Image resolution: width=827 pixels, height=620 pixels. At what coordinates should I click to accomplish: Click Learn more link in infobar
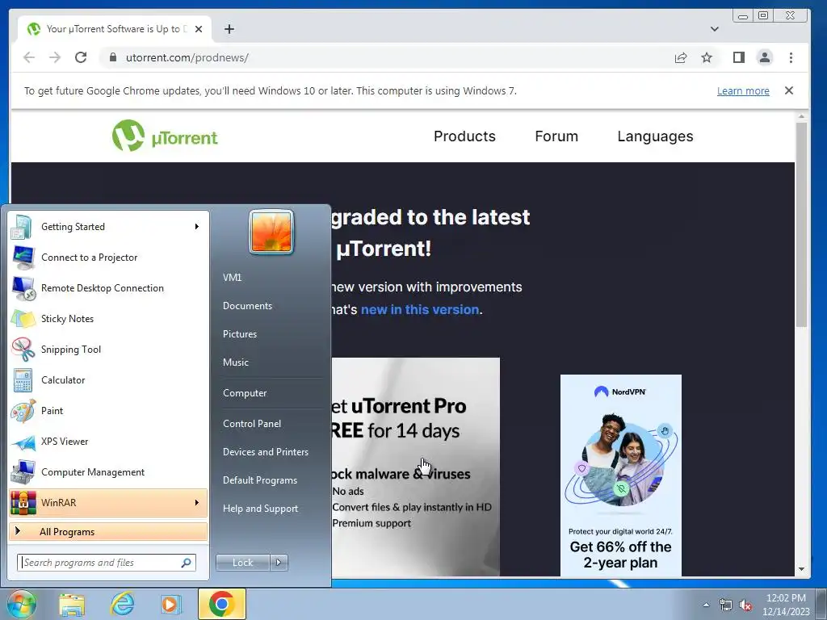(x=743, y=90)
